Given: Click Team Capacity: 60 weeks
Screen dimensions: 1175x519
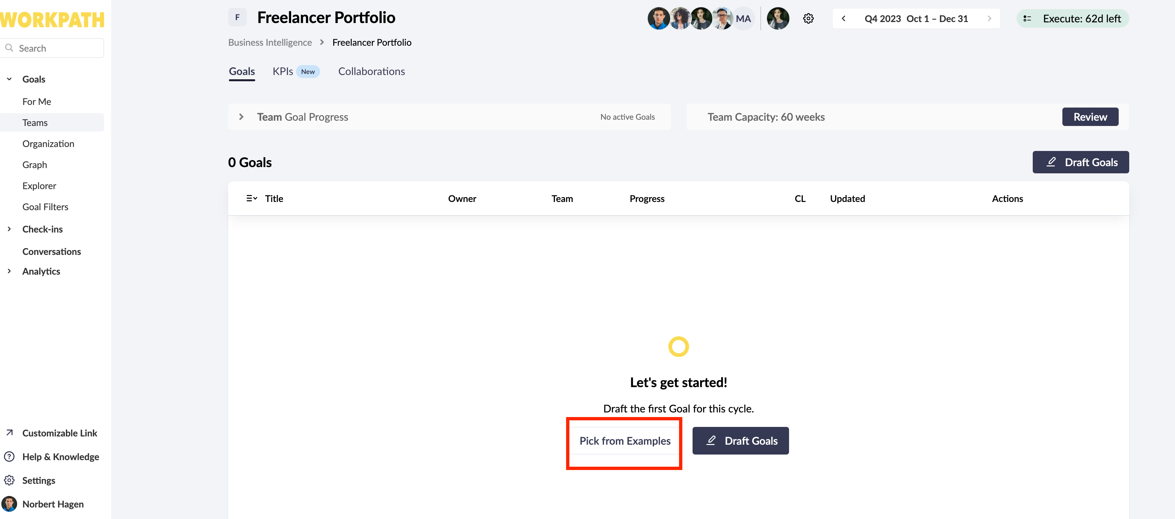Looking at the screenshot, I should [x=766, y=117].
